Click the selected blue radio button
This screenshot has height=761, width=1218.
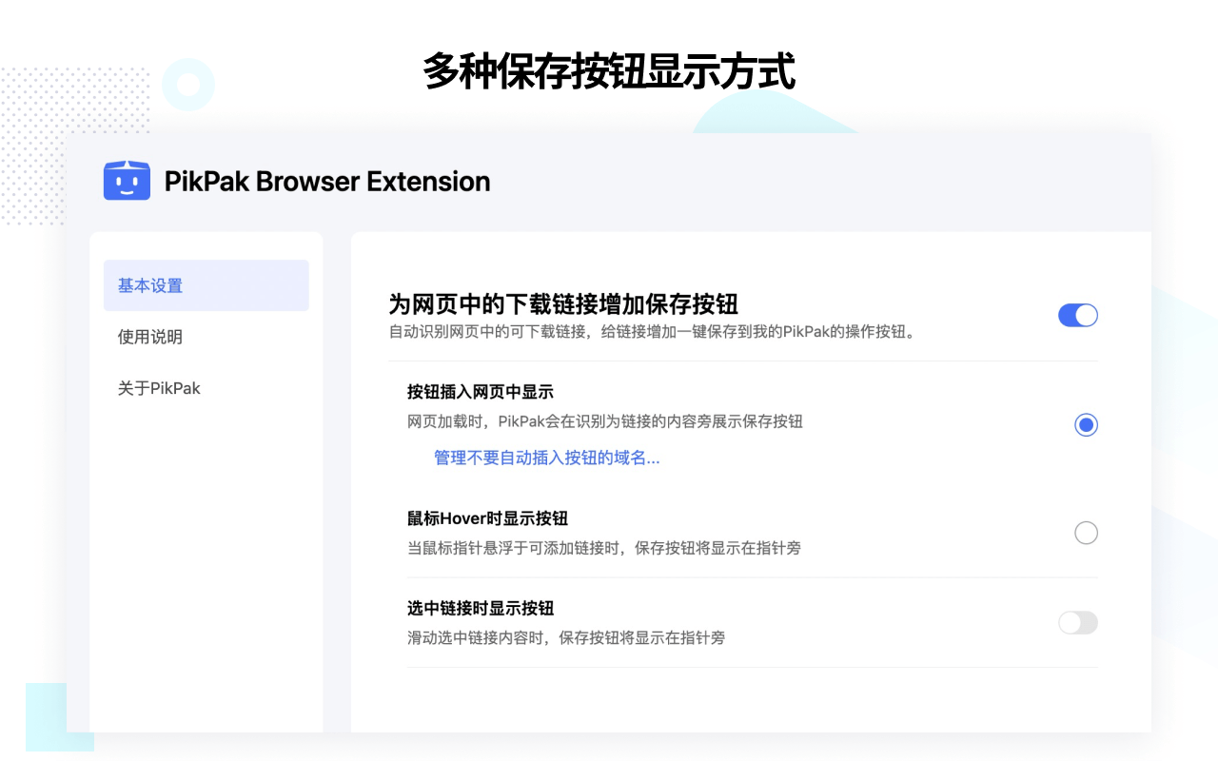[x=1086, y=424]
